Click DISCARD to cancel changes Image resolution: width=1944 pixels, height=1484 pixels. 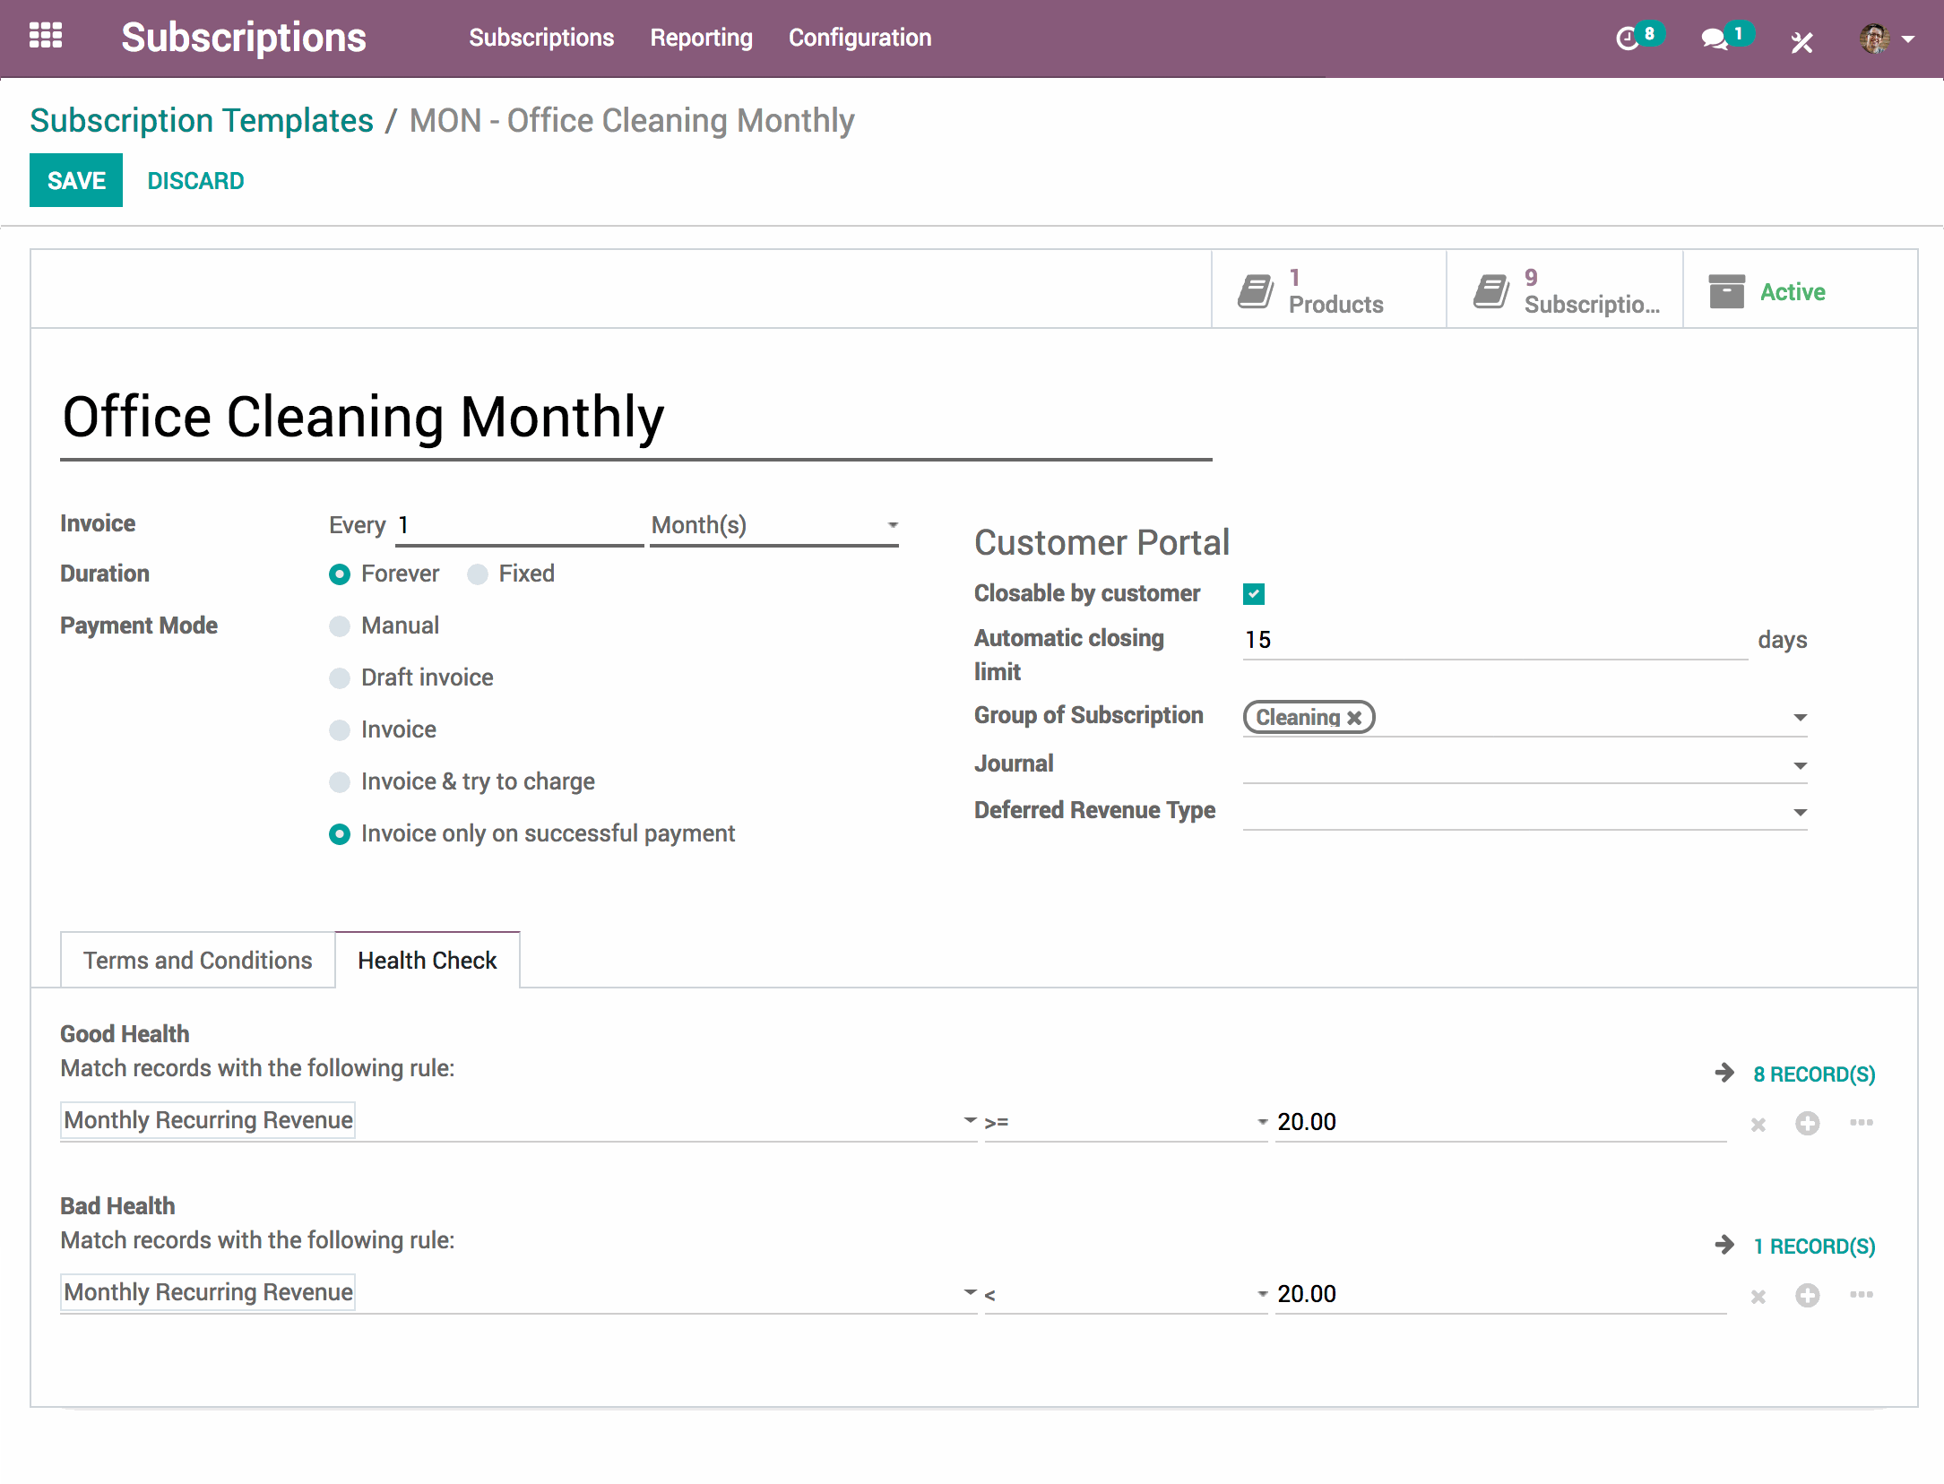(x=194, y=181)
